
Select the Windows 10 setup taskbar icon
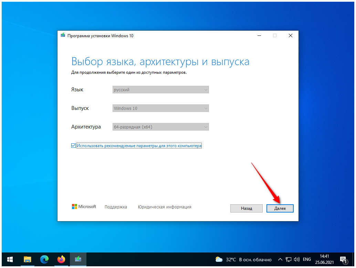pyautogui.click(x=78, y=259)
